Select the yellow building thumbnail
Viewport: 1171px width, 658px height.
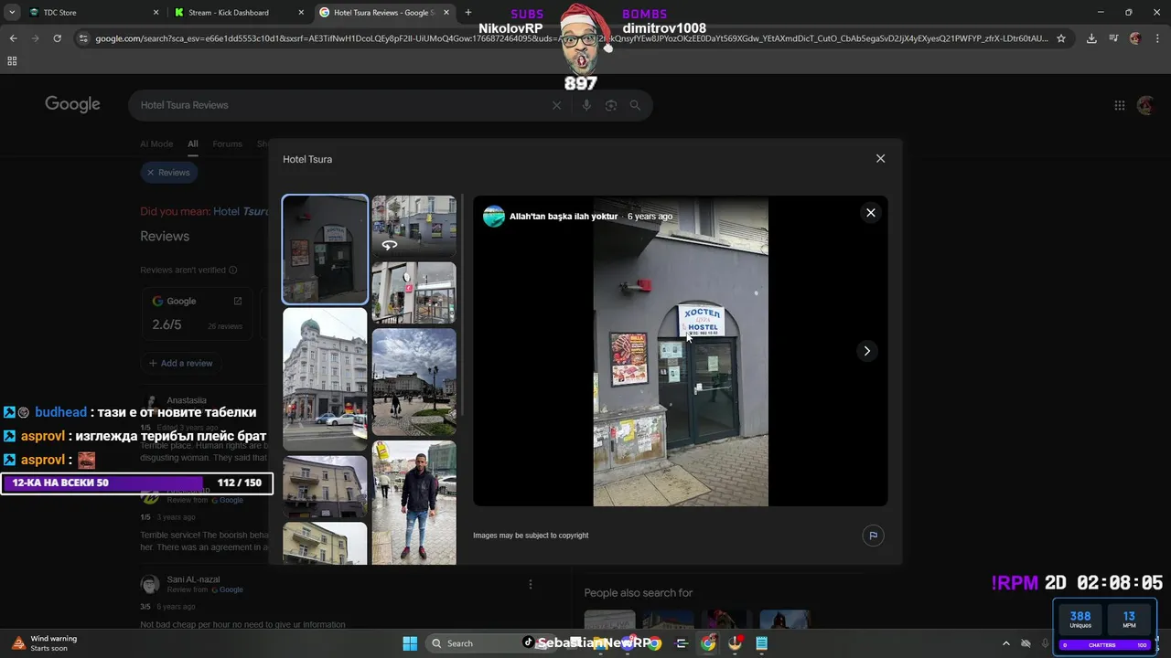(325, 543)
